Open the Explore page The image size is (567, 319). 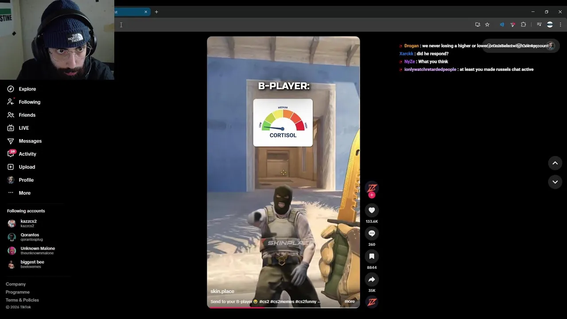[x=21, y=89]
